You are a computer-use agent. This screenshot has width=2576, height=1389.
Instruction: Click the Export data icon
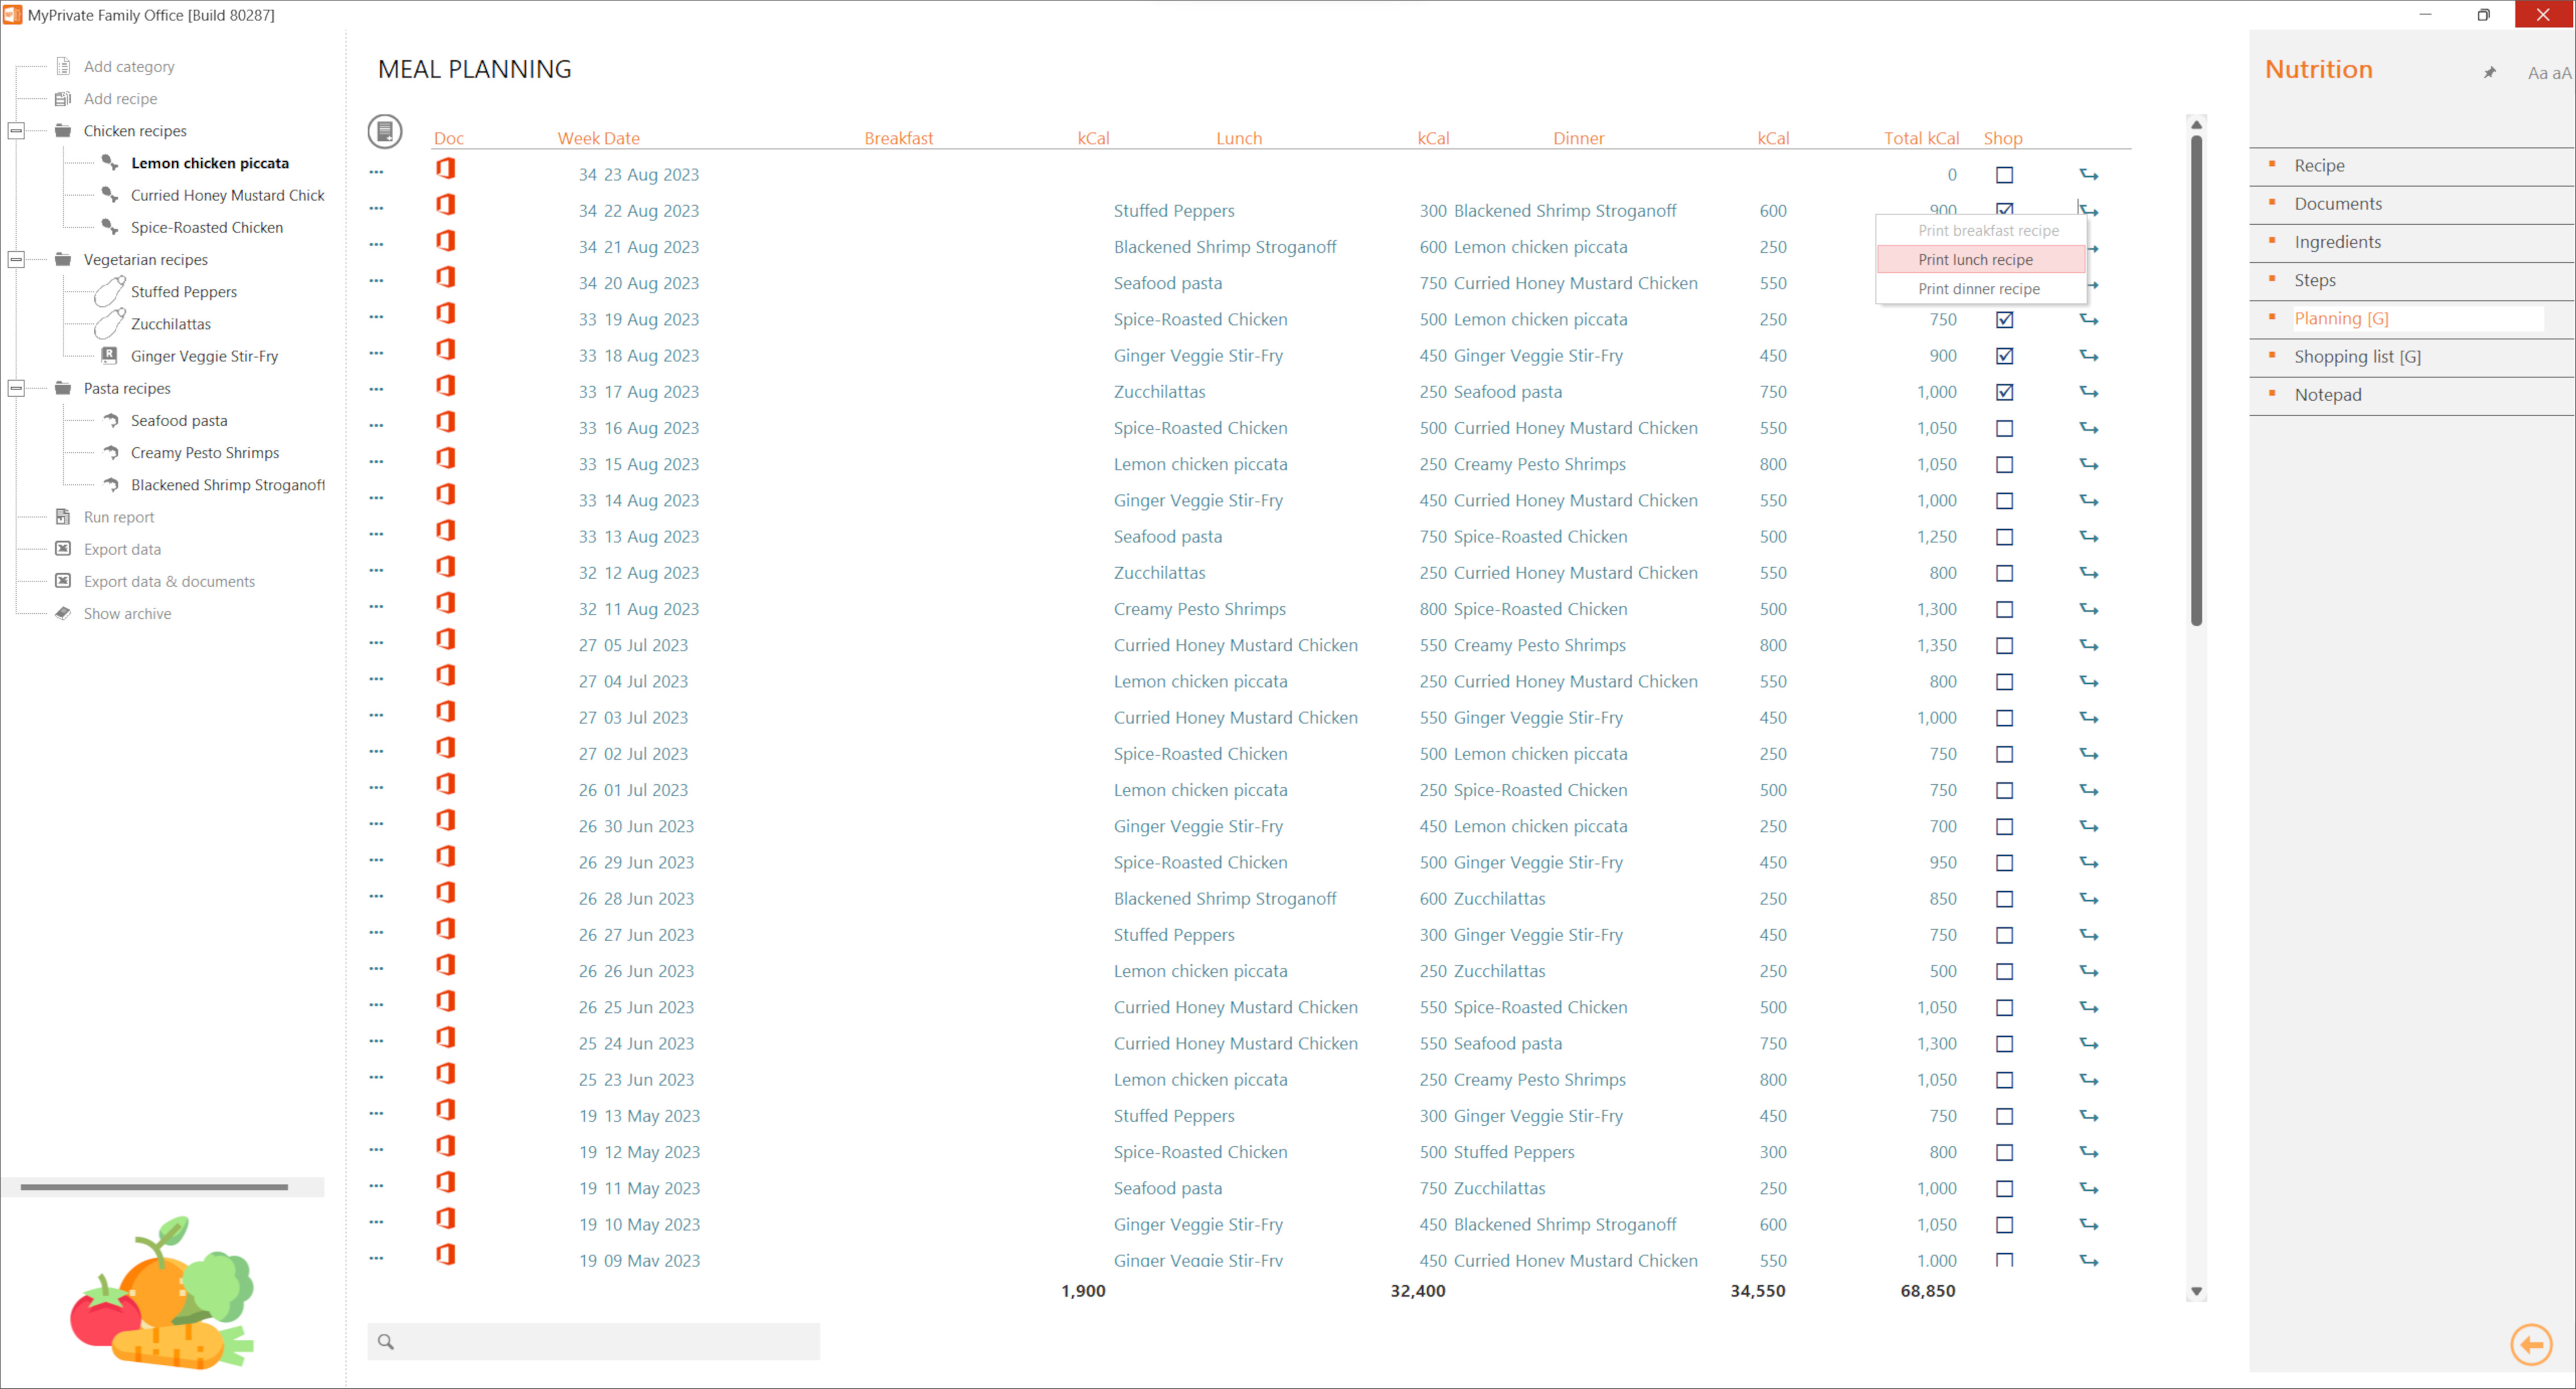pyautogui.click(x=62, y=549)
